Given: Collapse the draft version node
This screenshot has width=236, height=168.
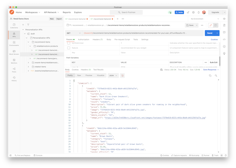Looking at the screenshot, I should (x=25, y=34).
